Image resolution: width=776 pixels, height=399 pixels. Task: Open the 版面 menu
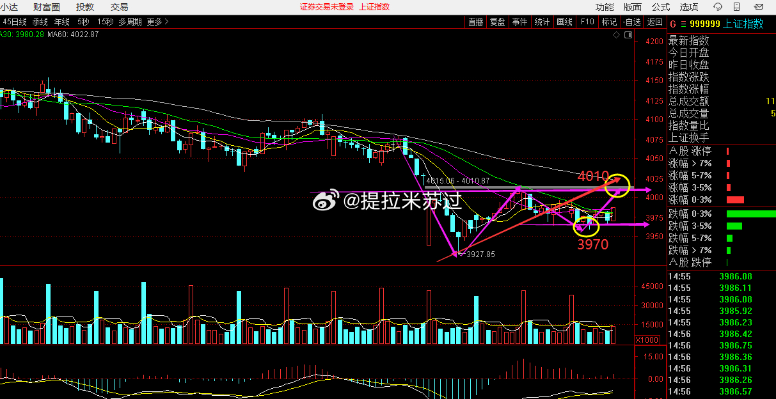633,7
